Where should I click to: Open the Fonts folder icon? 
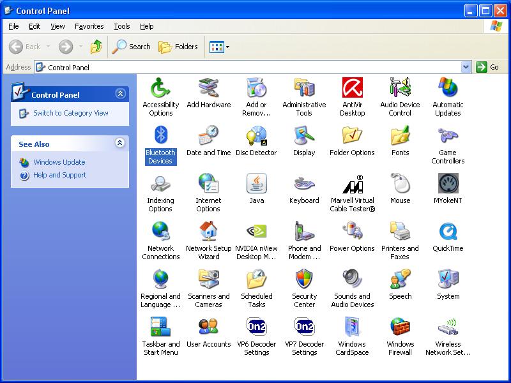coord(400,135)
